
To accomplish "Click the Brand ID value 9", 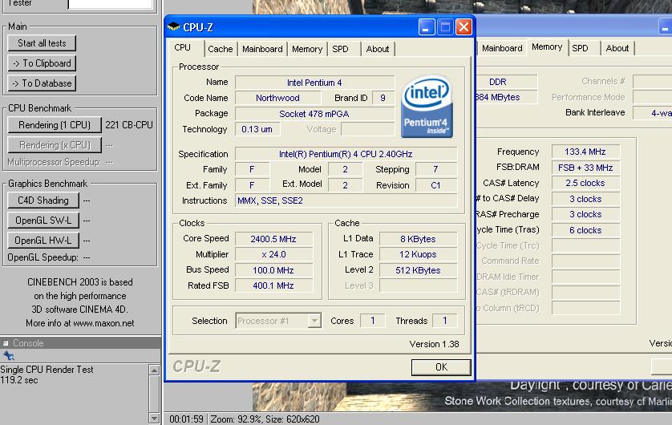I will click(x=383, y=98).
